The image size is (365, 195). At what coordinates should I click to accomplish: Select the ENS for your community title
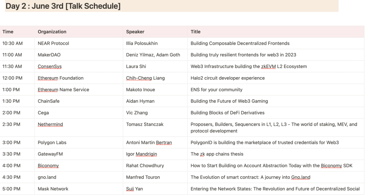(x=216, y=90)
